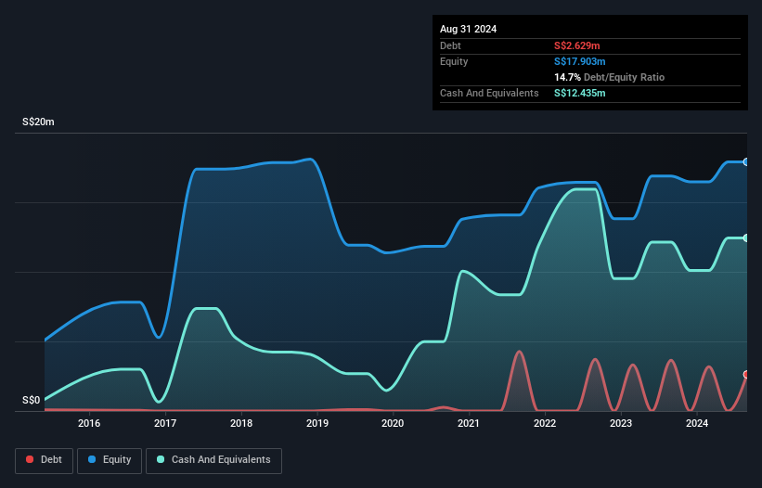Toggle the Equity legend button
Viewport: 762px width, 488px height.
110,460
